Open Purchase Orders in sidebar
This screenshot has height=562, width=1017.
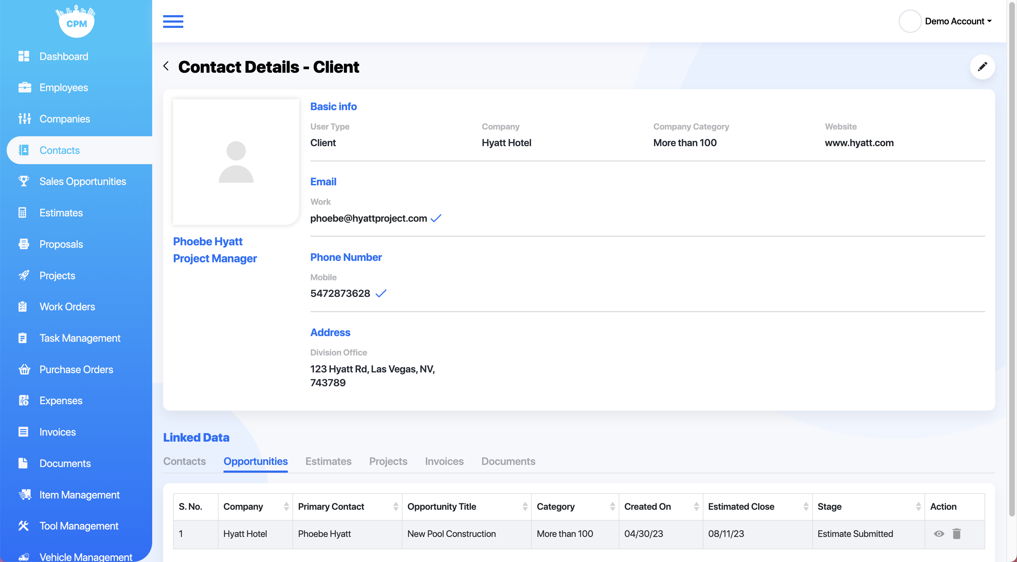[76, 369]
